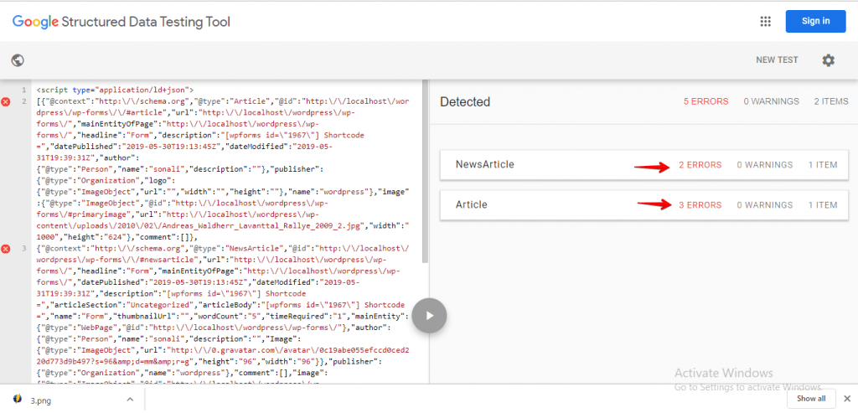Open the settings gear icon
The width and height of the screenshot is (858, 413).
tap(829, 60)
